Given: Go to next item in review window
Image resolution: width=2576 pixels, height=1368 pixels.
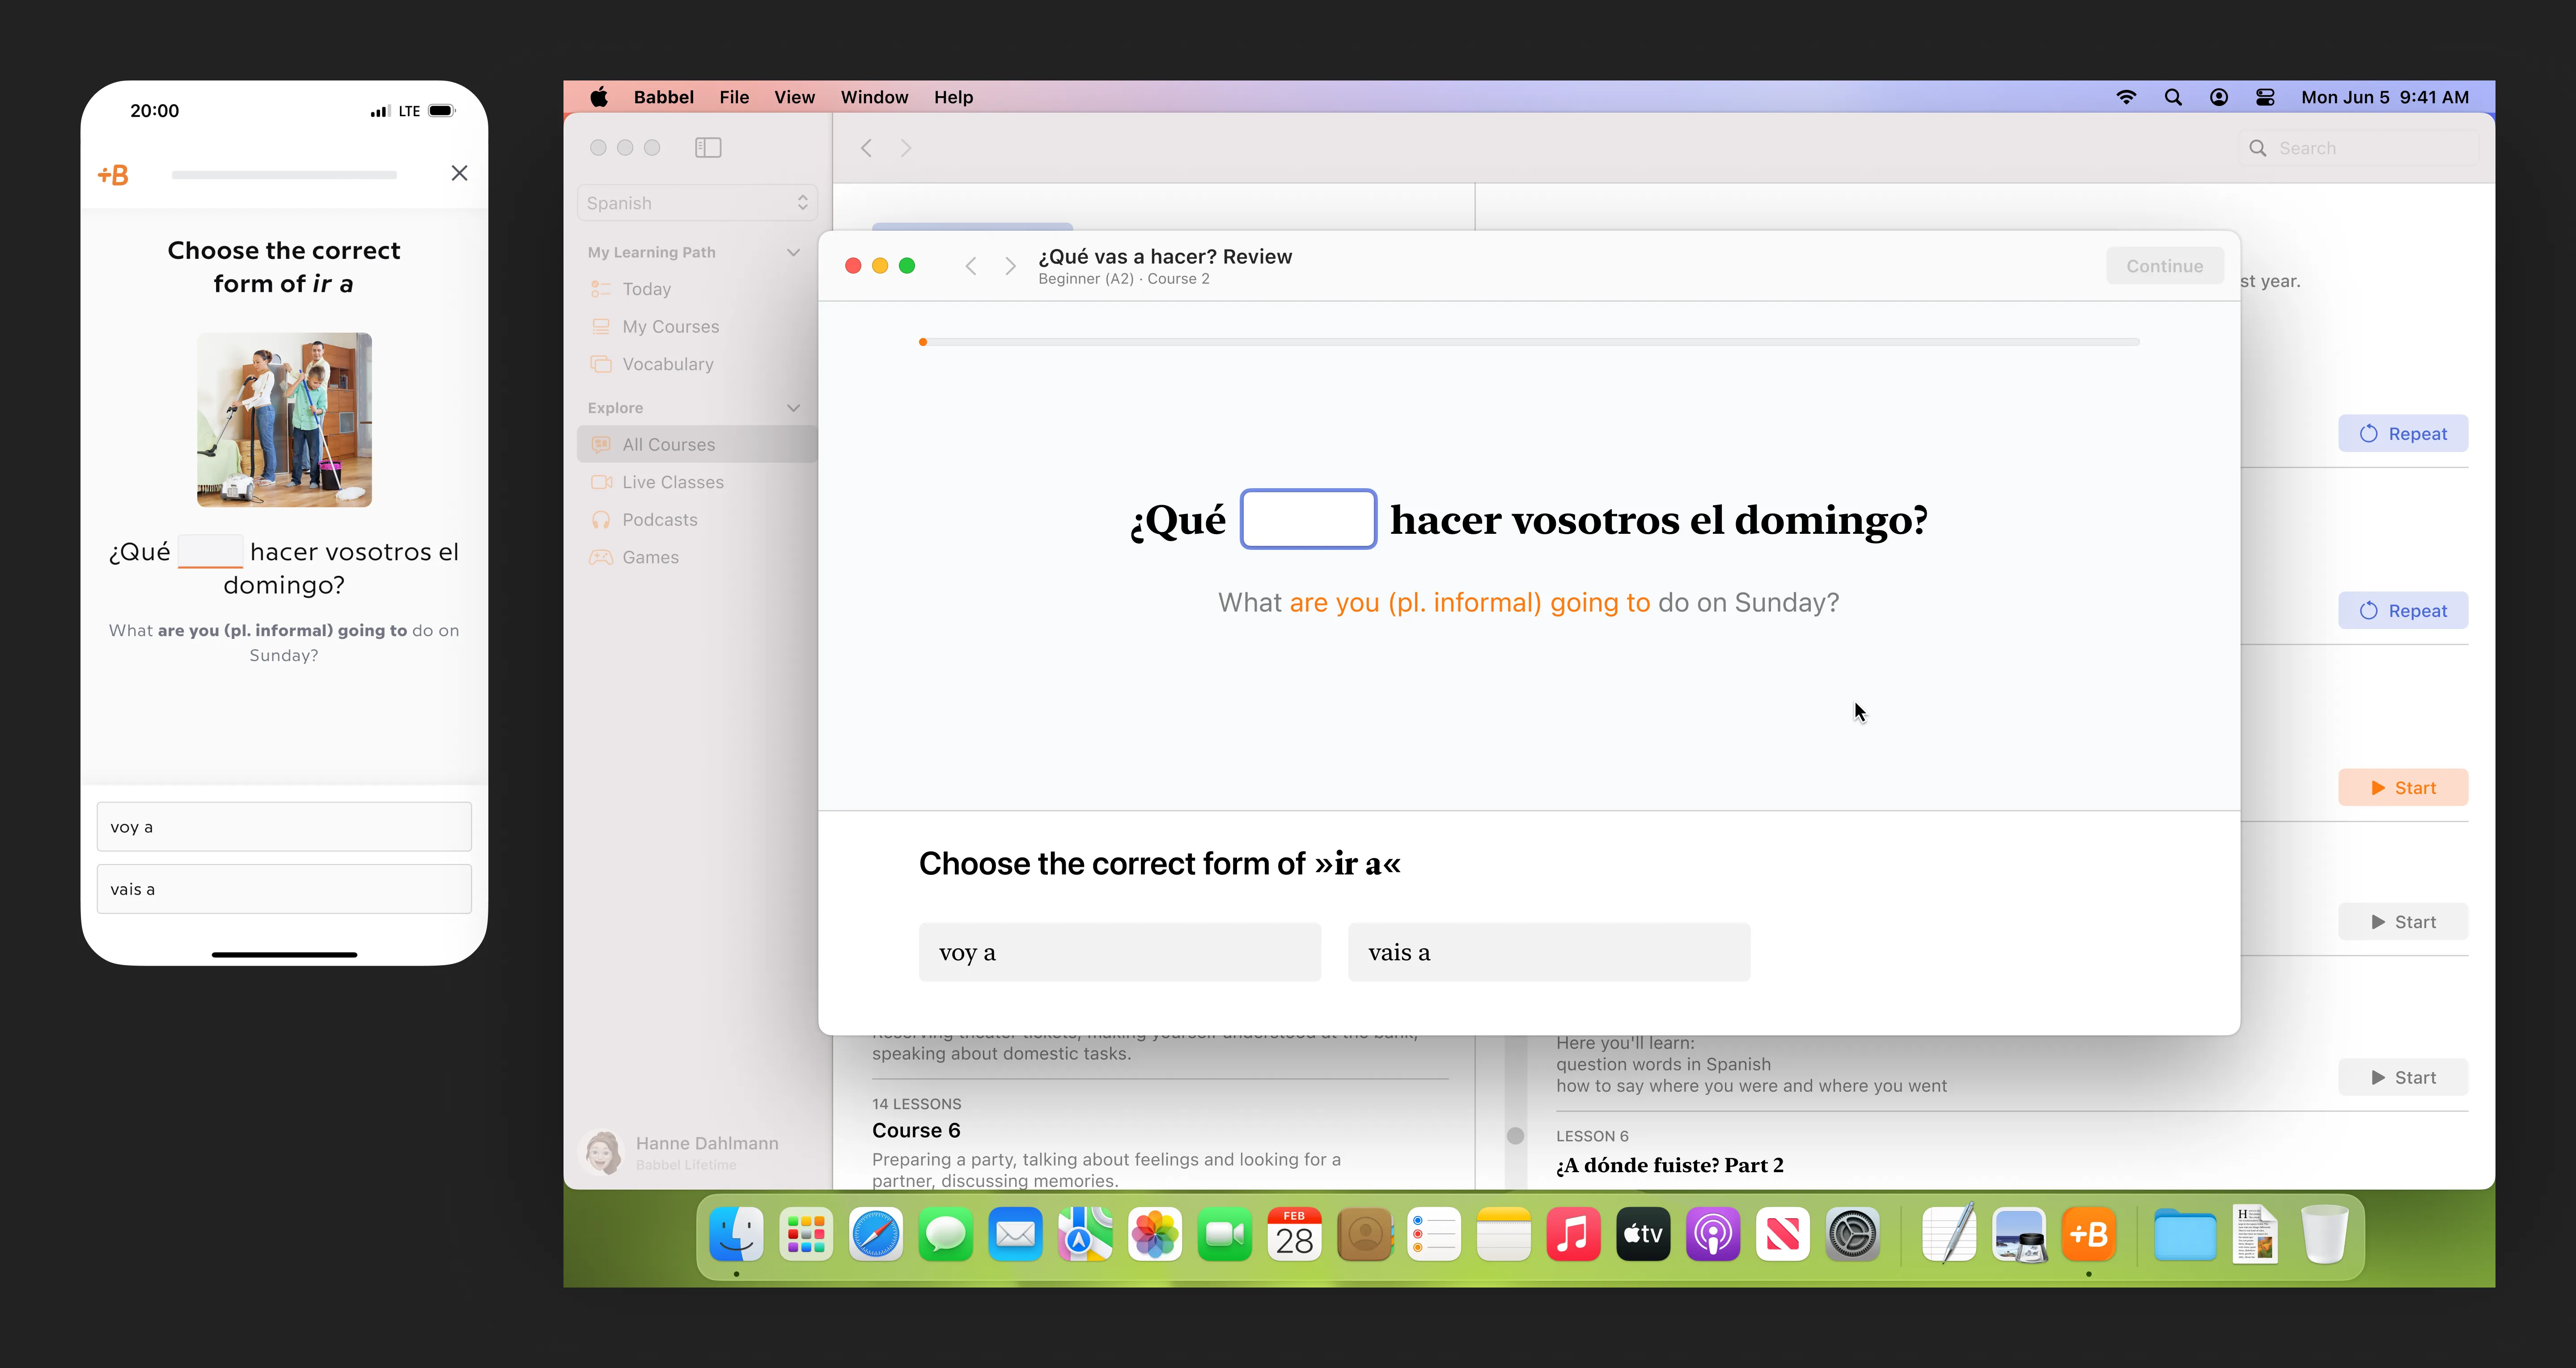Looking at the screenshot, I should 1010,266.
